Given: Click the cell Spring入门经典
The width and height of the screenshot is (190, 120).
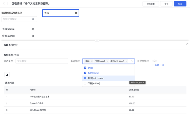Looking at the screenshot, I should tap(36, 103).
